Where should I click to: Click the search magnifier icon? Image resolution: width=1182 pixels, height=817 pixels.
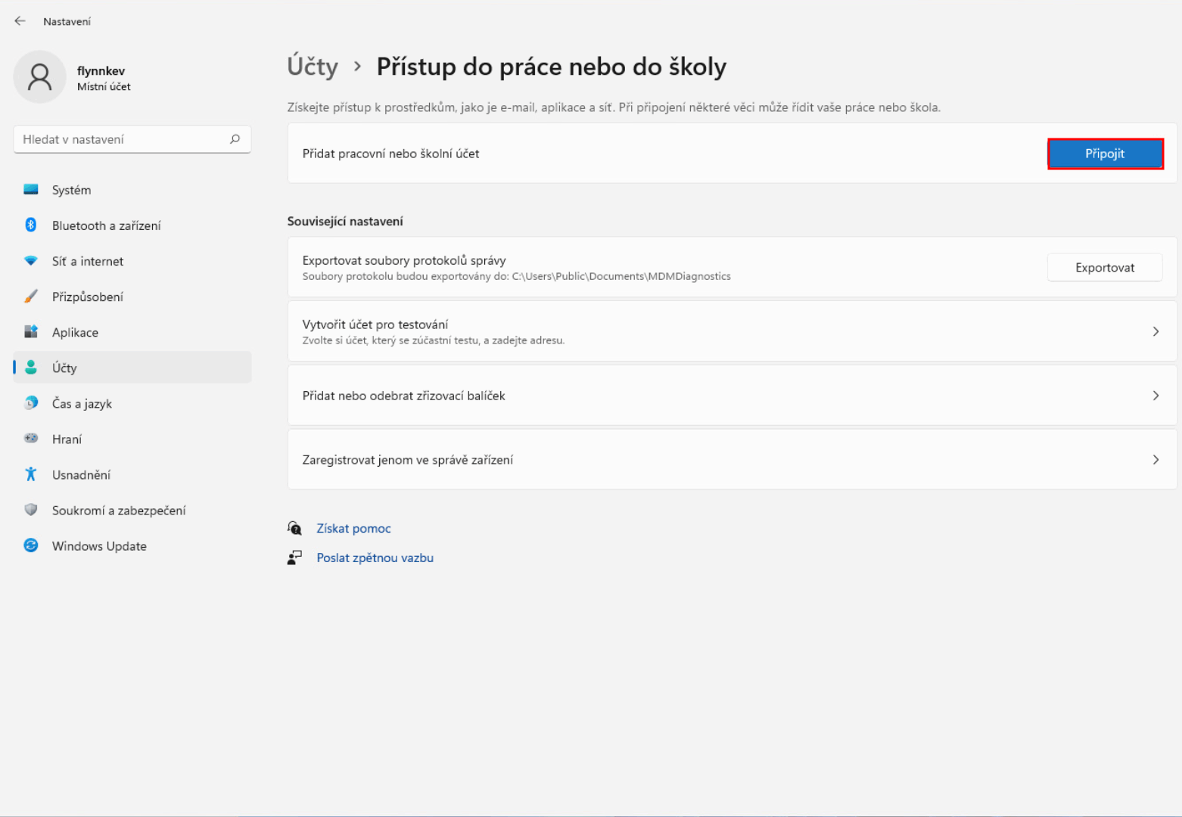click(x=235, y=139)
